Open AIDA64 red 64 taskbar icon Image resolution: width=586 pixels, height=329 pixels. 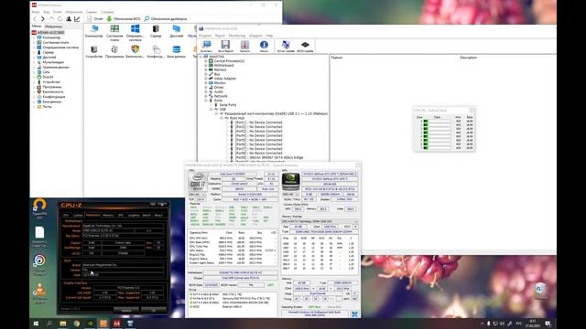(x=116, y=324)
